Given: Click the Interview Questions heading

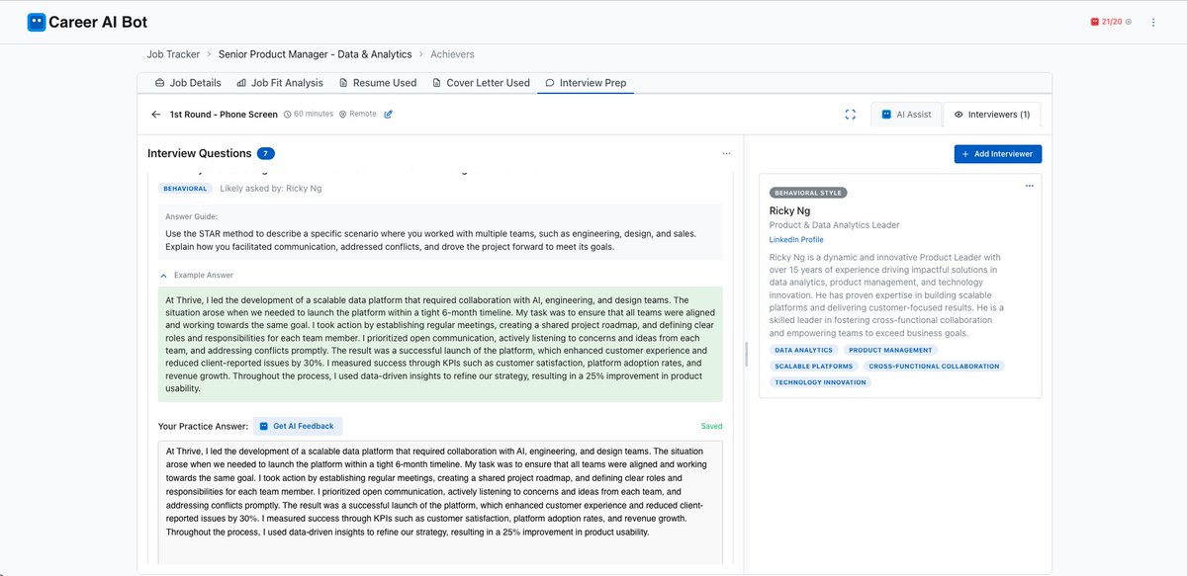Looking at the screenshot, I should tap(200, 153).
